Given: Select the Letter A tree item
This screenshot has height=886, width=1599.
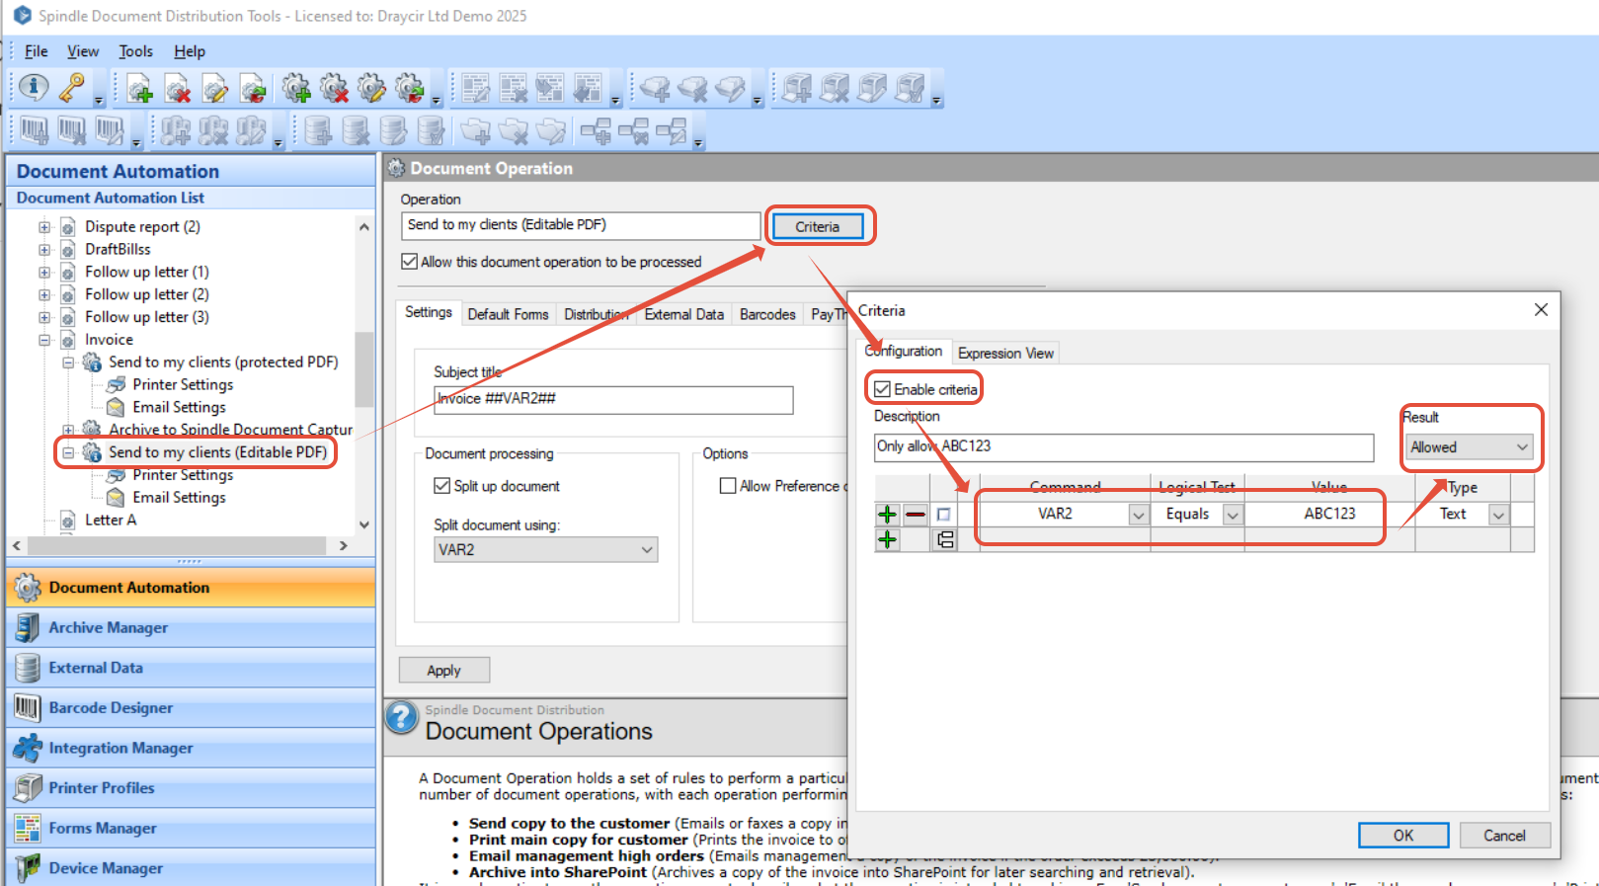Looking at the screenshot, I should coord(111,520).
